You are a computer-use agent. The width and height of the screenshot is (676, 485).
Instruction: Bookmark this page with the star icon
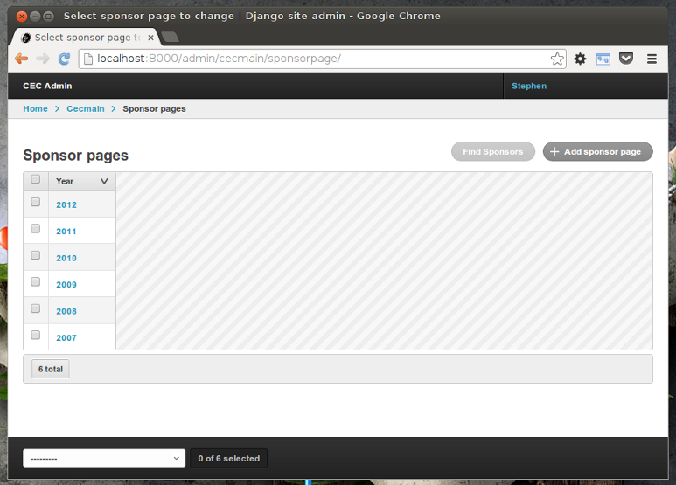pyautogui.click(x=556, y=59)
